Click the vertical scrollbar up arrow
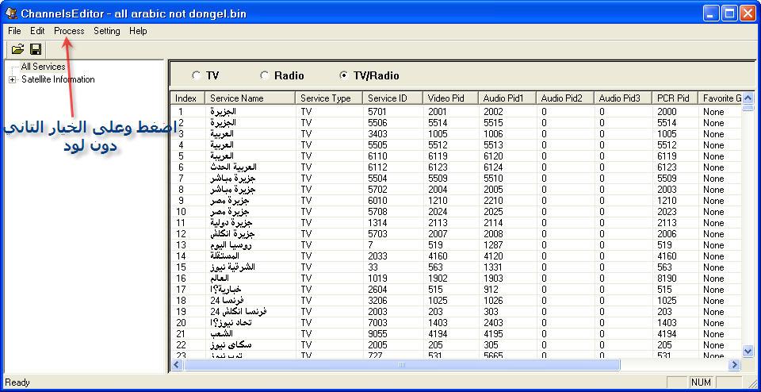This screenshot has height=392, width=761. tap(748, 98)
